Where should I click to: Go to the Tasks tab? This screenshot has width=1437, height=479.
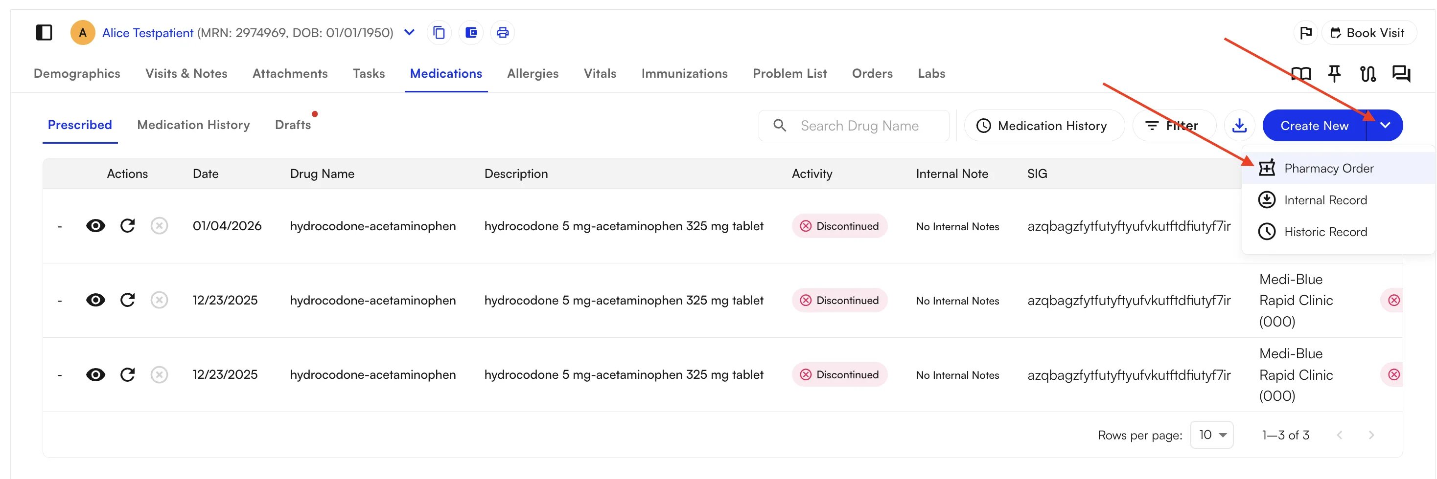click(369, 73)
